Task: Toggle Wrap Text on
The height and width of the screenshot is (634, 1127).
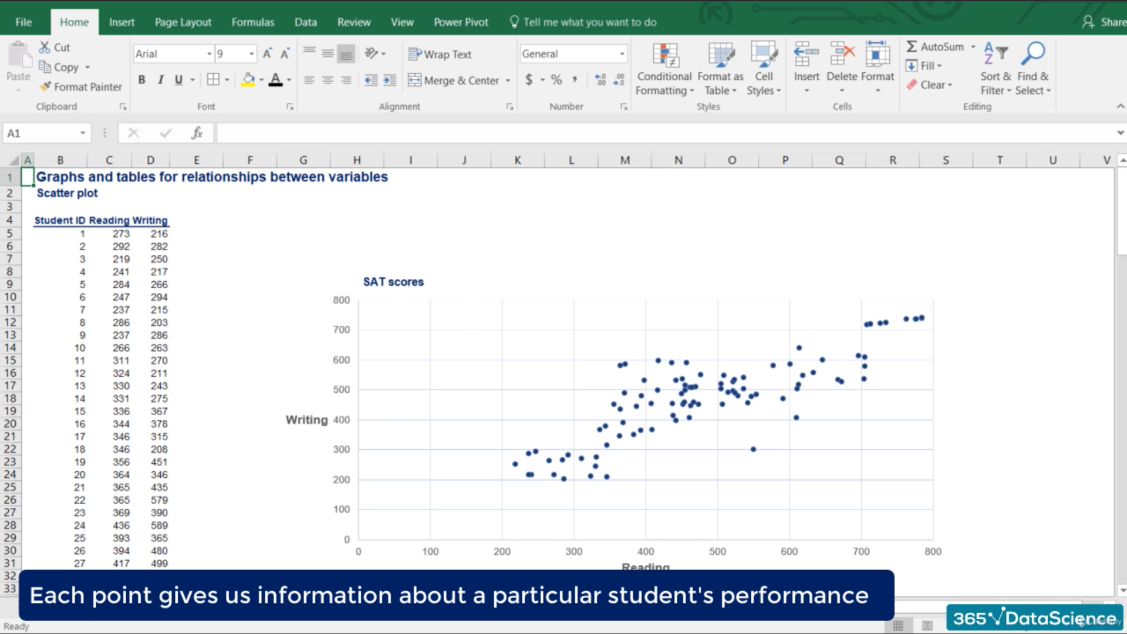Action: [x=440, y=54]
